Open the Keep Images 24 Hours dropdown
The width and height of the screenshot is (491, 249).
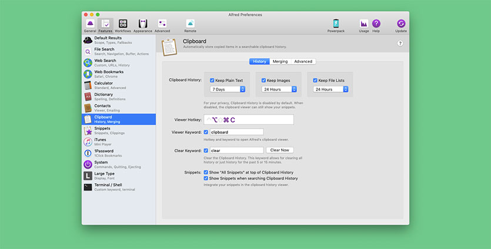pos(279,89)
